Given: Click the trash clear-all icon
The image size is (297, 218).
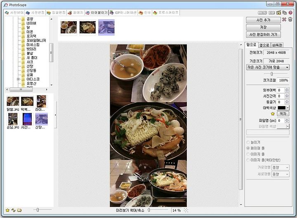Looking at the screenshot, I should [x=290, y=19].
